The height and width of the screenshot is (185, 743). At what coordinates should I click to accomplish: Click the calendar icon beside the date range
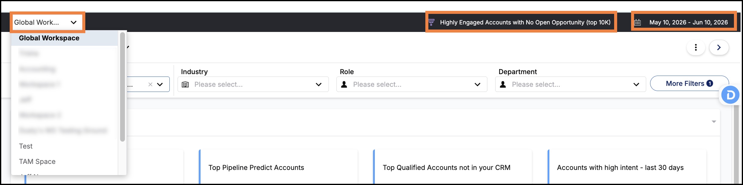coord(637,23)
